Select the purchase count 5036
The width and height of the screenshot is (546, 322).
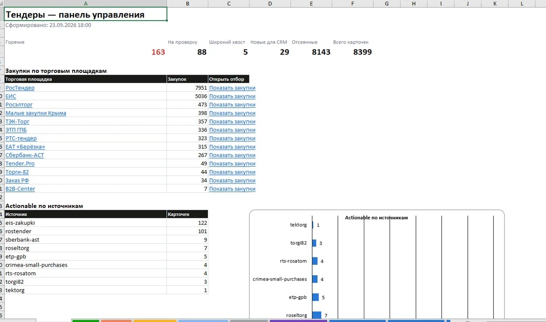[x=187, y=96]
